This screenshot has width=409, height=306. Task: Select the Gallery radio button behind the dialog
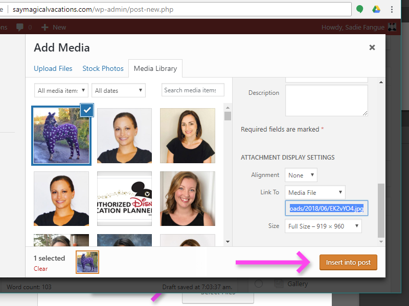[x=259, y=284]
